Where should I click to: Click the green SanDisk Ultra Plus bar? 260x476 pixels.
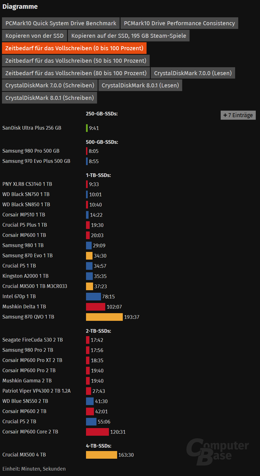click(x=87, y=128)
